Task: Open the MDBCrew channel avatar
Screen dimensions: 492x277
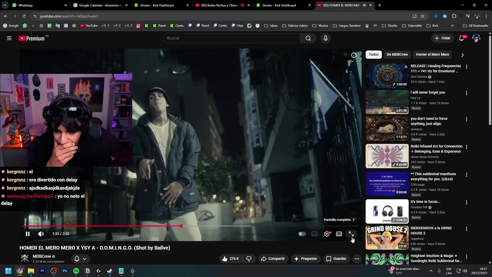Action: 25,259
